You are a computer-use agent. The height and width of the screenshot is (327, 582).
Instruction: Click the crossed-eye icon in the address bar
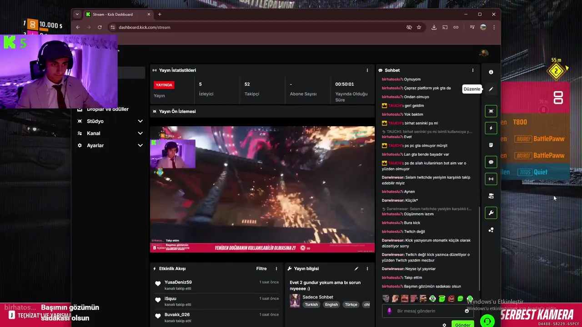[x=409, y=27]
